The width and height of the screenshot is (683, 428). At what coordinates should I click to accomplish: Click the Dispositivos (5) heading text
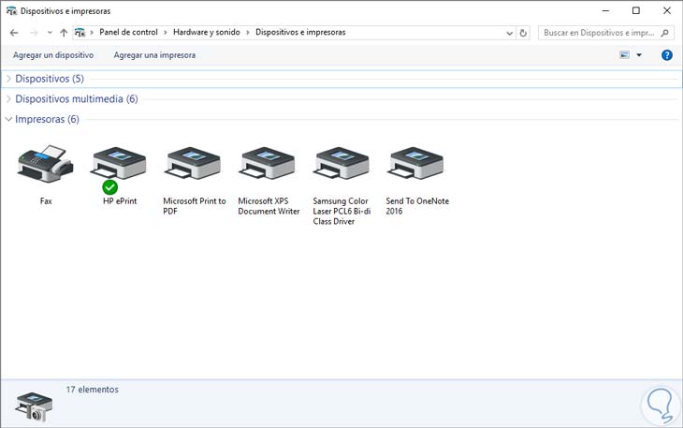point(50,79)
